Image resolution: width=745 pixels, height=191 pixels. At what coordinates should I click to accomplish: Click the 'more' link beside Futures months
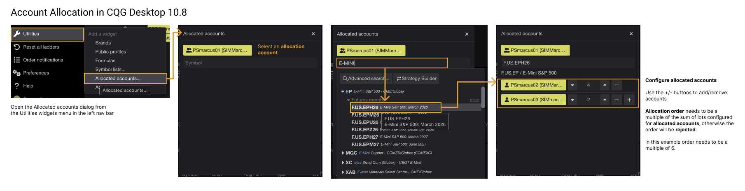tap(474, 100)
